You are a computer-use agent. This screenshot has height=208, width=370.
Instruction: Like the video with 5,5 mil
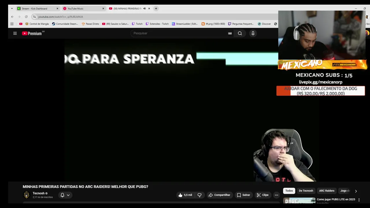(185, 195)
